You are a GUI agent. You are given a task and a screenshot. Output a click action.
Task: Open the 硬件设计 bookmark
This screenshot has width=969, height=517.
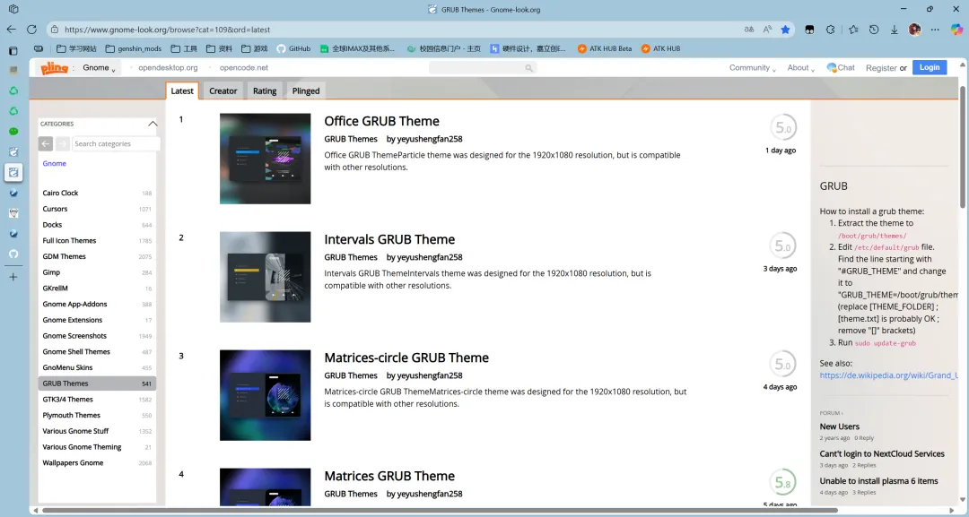coord(528,48)
